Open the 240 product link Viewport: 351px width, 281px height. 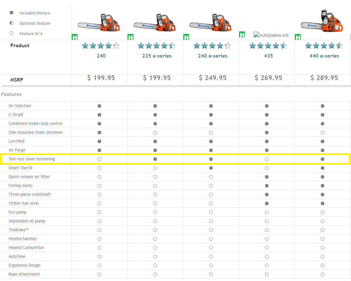point(101,56)
